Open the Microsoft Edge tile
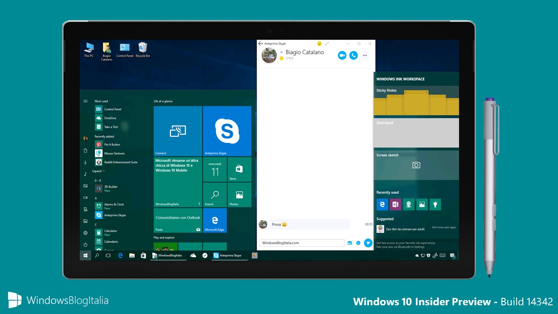The width and height of the screenshot is (558, 314). pyautogui.click(x=215, y=220)
